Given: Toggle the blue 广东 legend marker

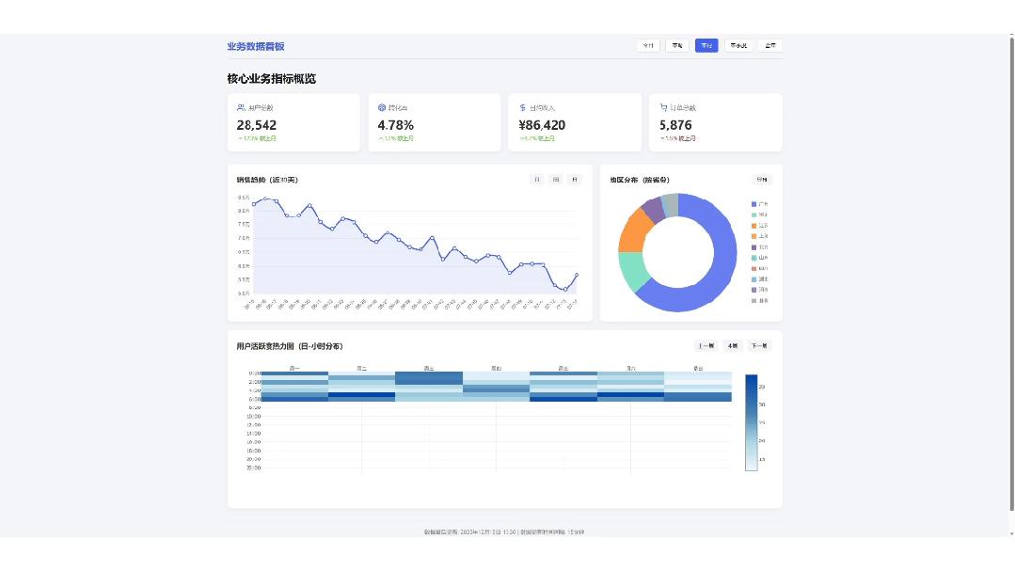Looking at the screenshot, I should click(753, 204).
